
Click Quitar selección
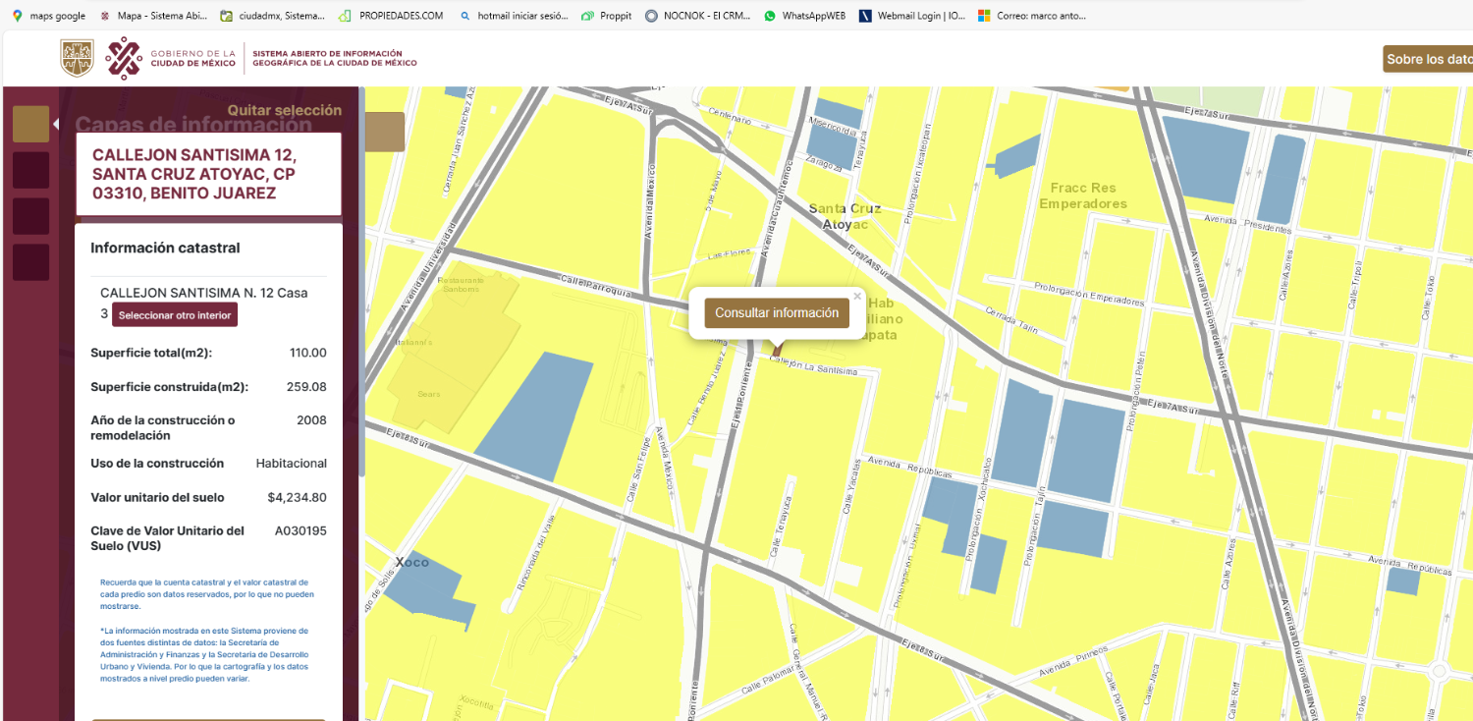click(285, 110)
